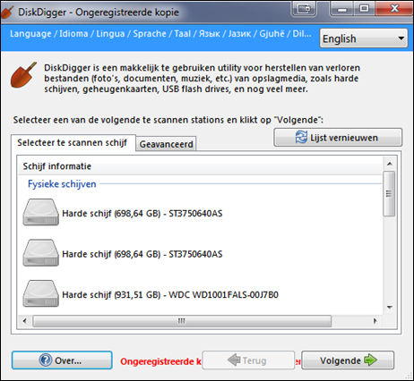Click the title bar display switch icon
414x381 pixels.
pos(304,8)
